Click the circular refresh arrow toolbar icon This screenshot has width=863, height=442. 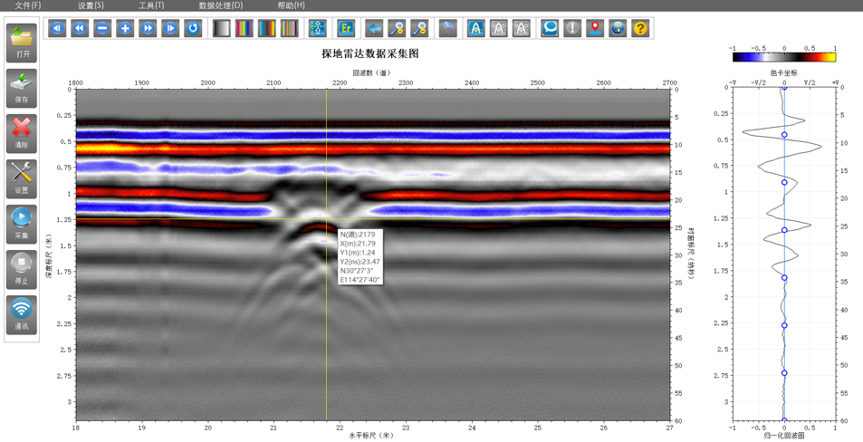tap(193, 29)
